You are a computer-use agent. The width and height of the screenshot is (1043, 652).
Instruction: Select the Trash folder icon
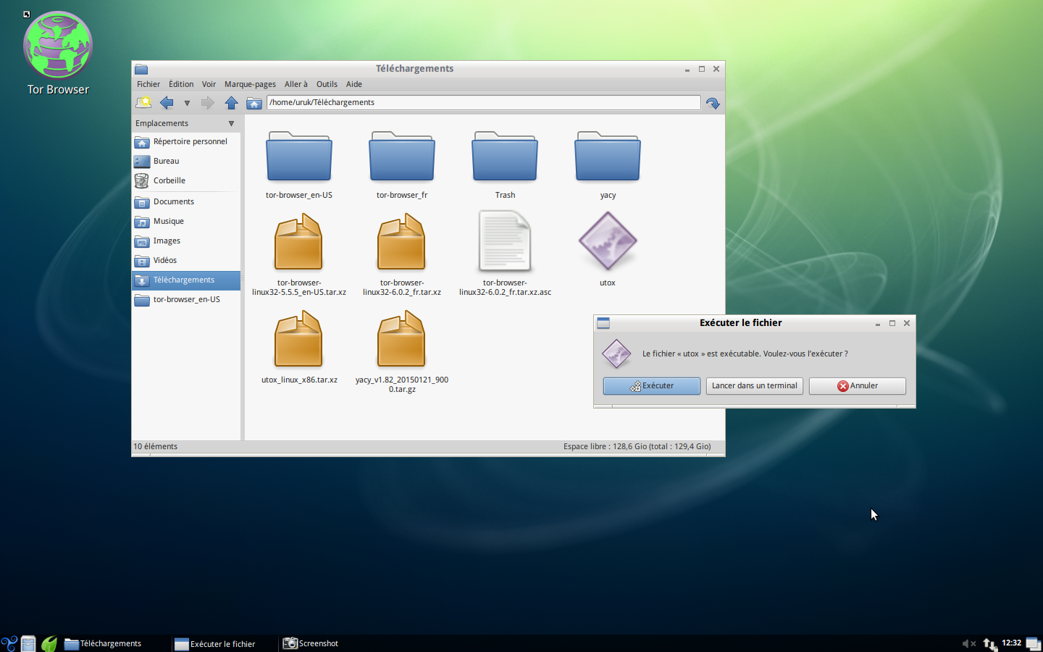pyautogui.click(x=505, y=156)
